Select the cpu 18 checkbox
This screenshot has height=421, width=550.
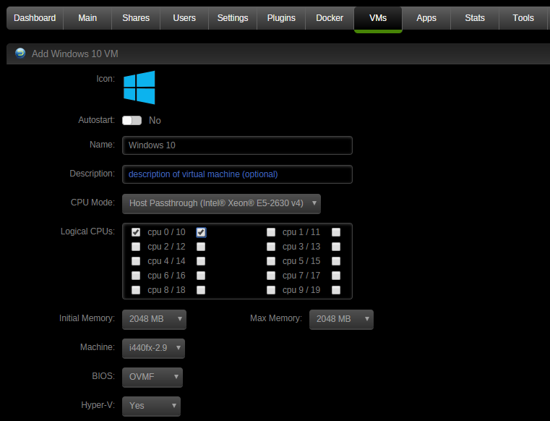pos(201,289)
